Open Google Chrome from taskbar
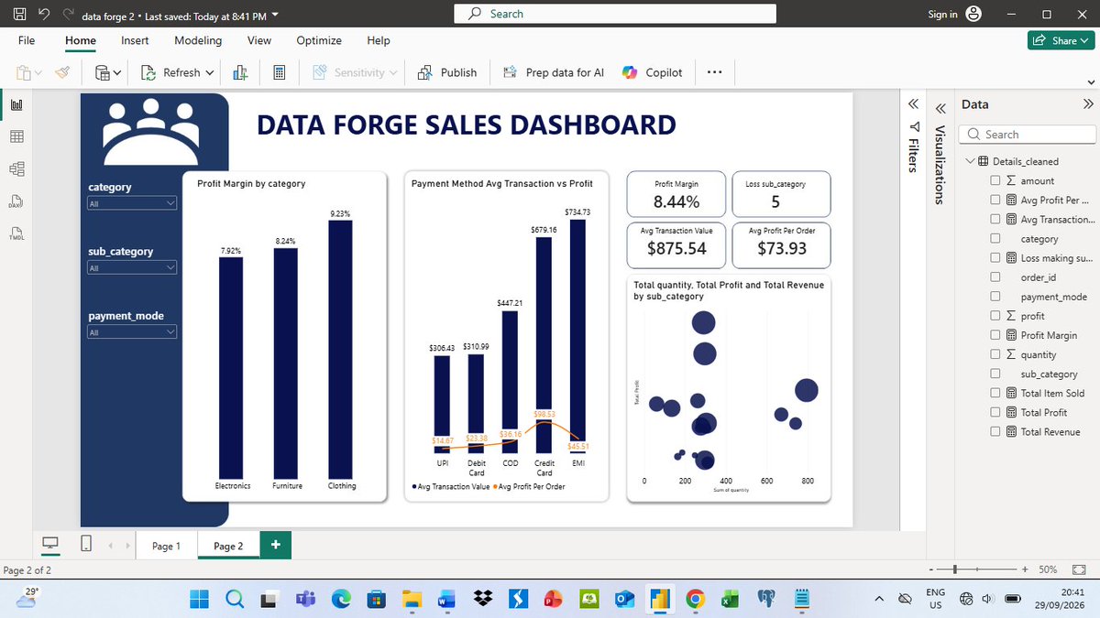This screenshot has height=618, width=1100. [x=696, y=600]
